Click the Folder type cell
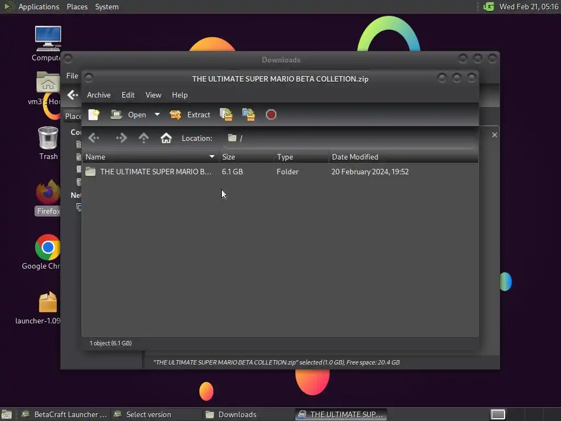 287,172
